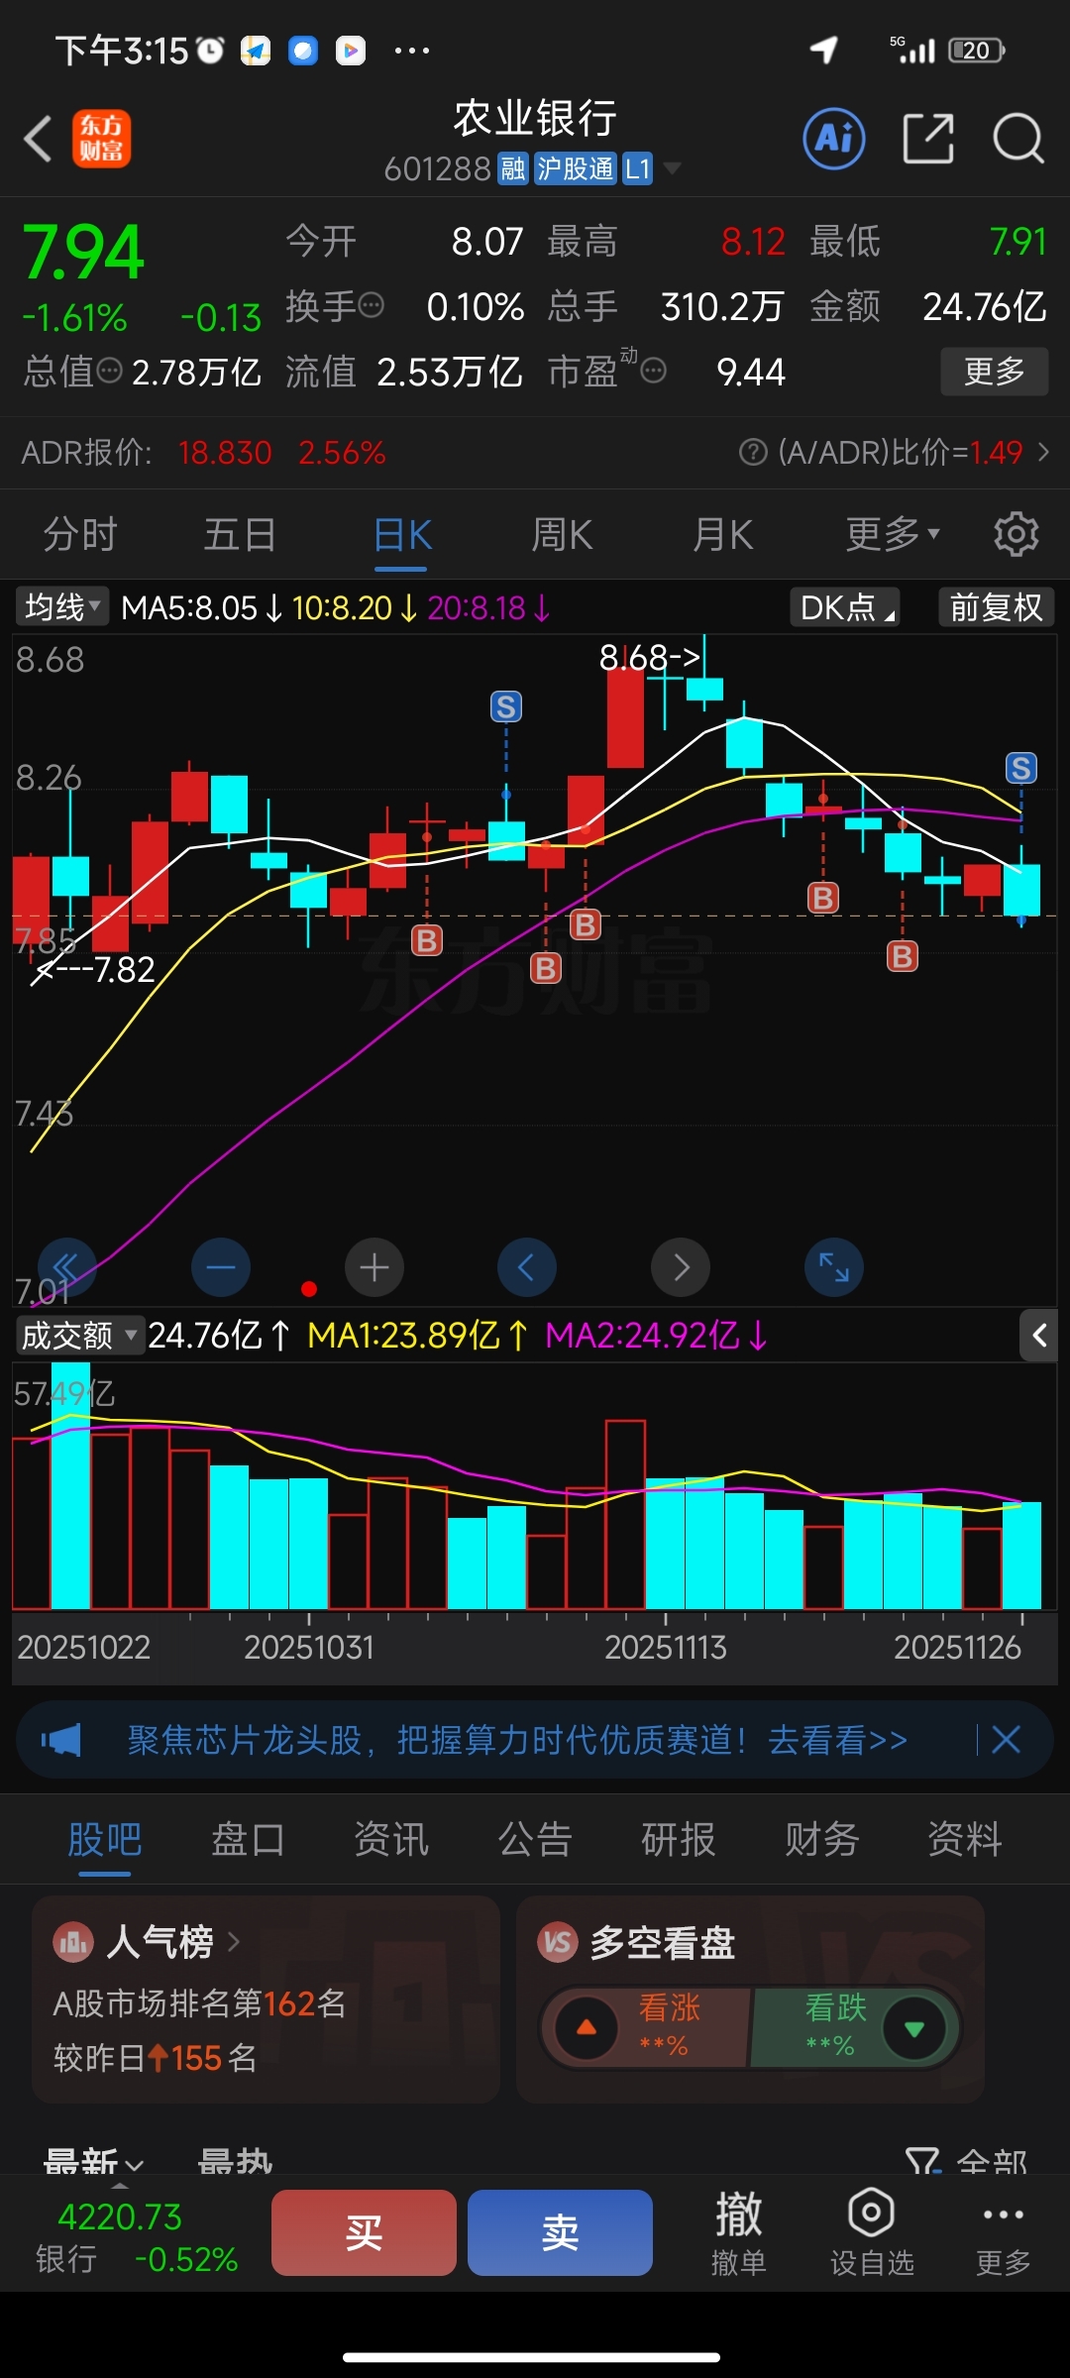Open the chart settings gear icon
Image resolution: width=1070 pixels, height=2378 pixels.
point(1016,535)
